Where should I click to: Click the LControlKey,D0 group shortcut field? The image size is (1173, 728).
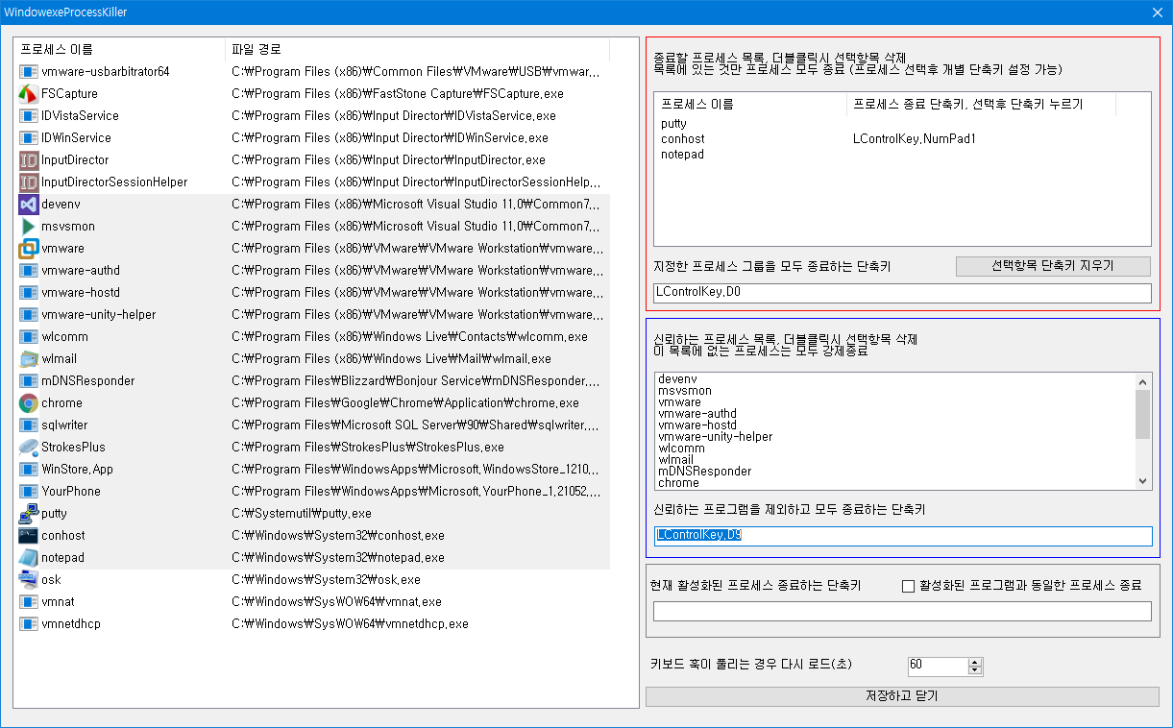click(902, 293)
